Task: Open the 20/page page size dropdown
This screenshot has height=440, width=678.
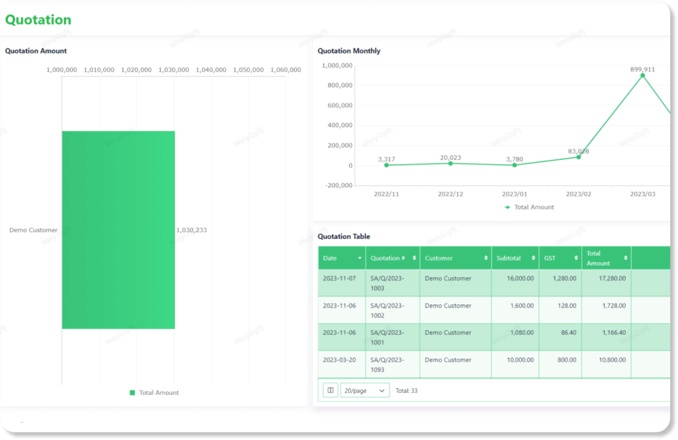Action: click(364, 390)
